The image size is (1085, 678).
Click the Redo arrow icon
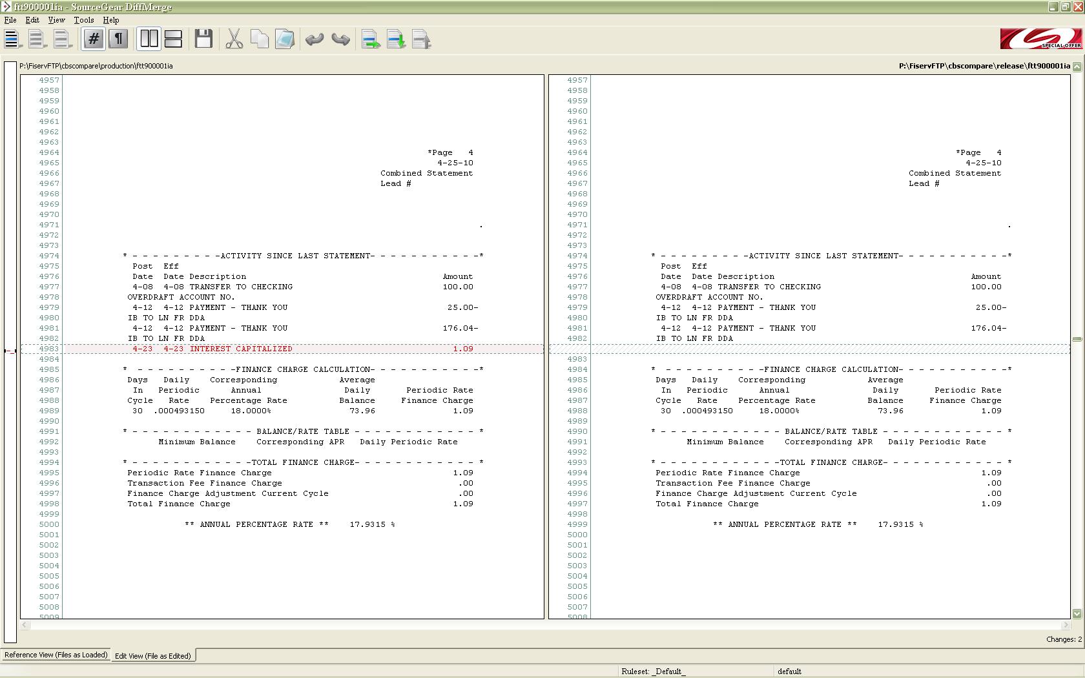click(340, 39)
